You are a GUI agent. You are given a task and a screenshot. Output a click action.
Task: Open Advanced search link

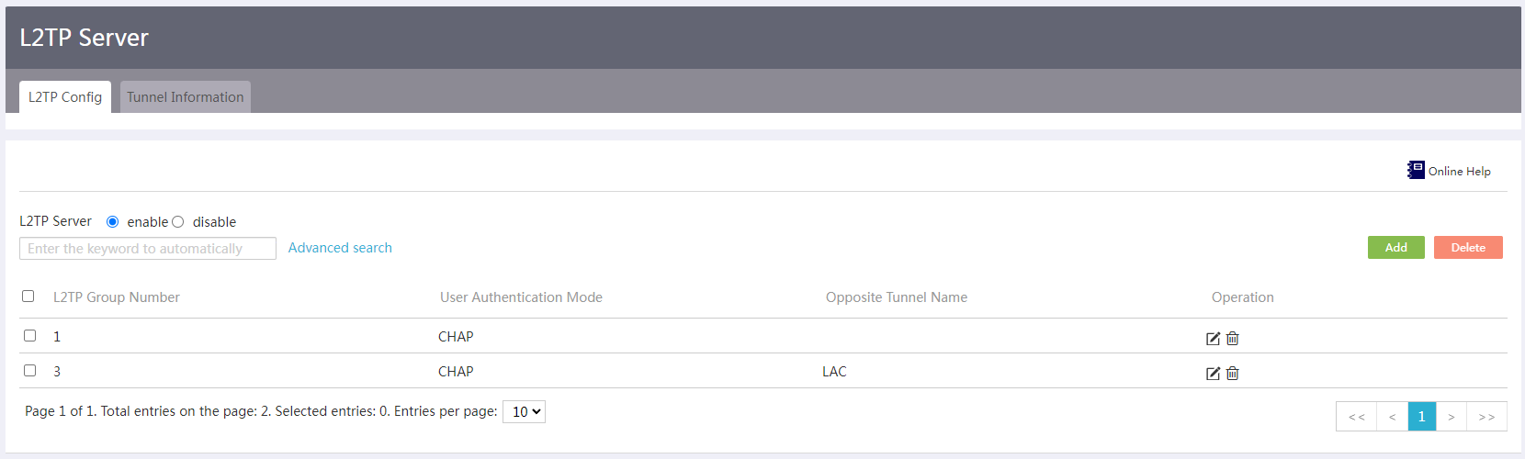coord(340,248)
